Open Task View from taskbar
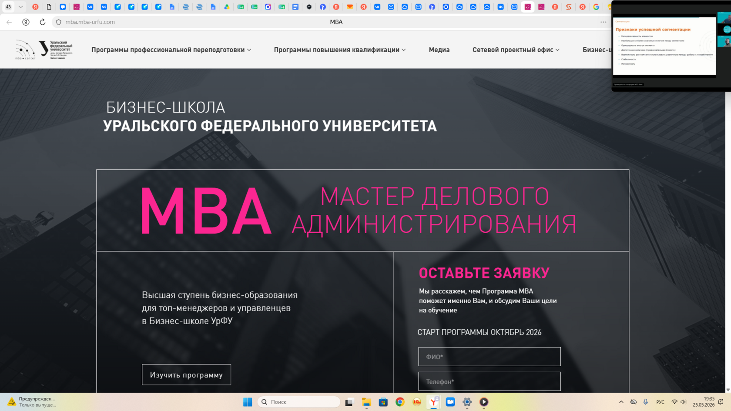731x411 pixels. (x=349, y=402)
